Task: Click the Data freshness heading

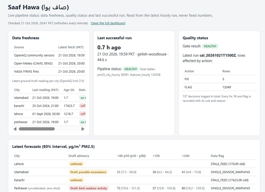Action: coord(25,38)
